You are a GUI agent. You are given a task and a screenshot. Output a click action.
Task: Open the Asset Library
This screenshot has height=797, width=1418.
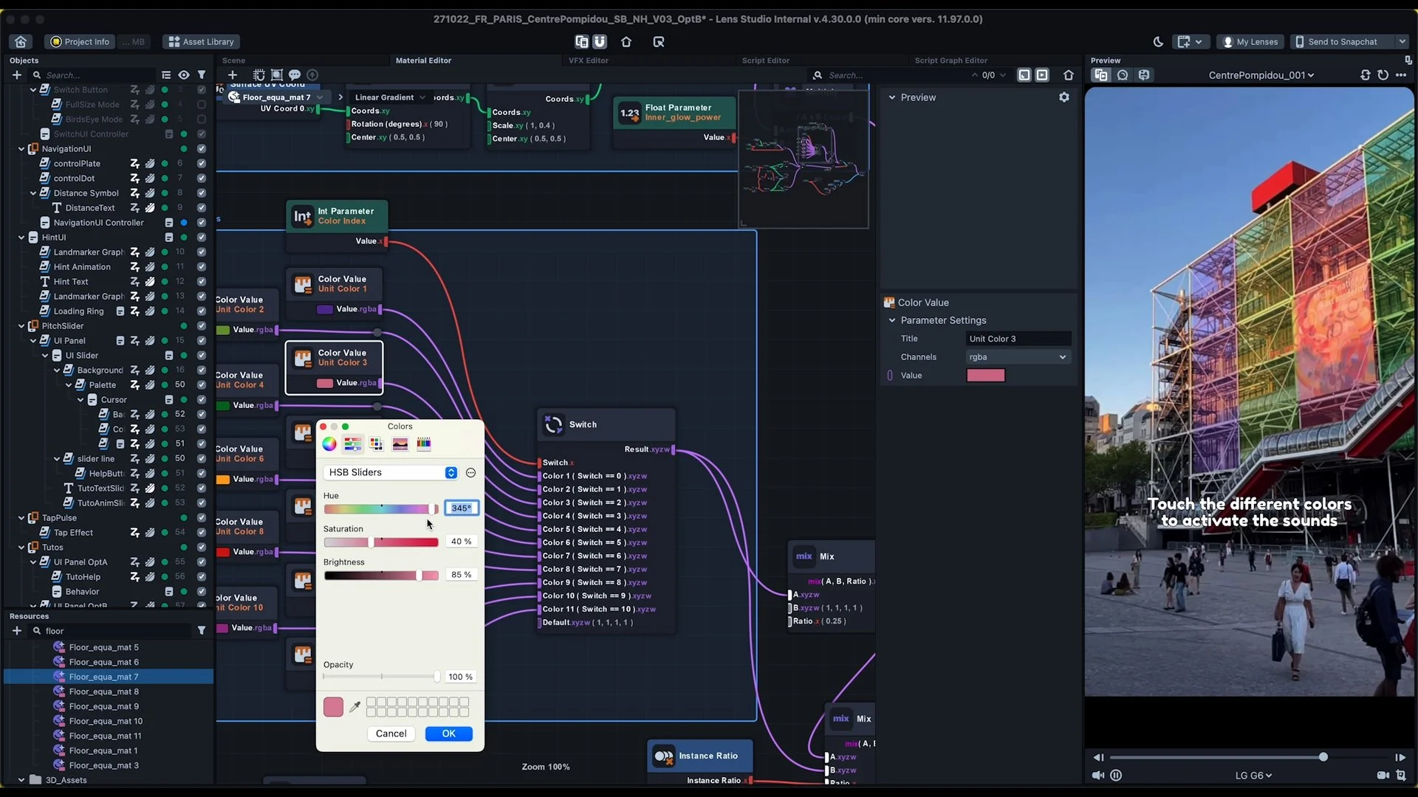(x=201, y=42)
